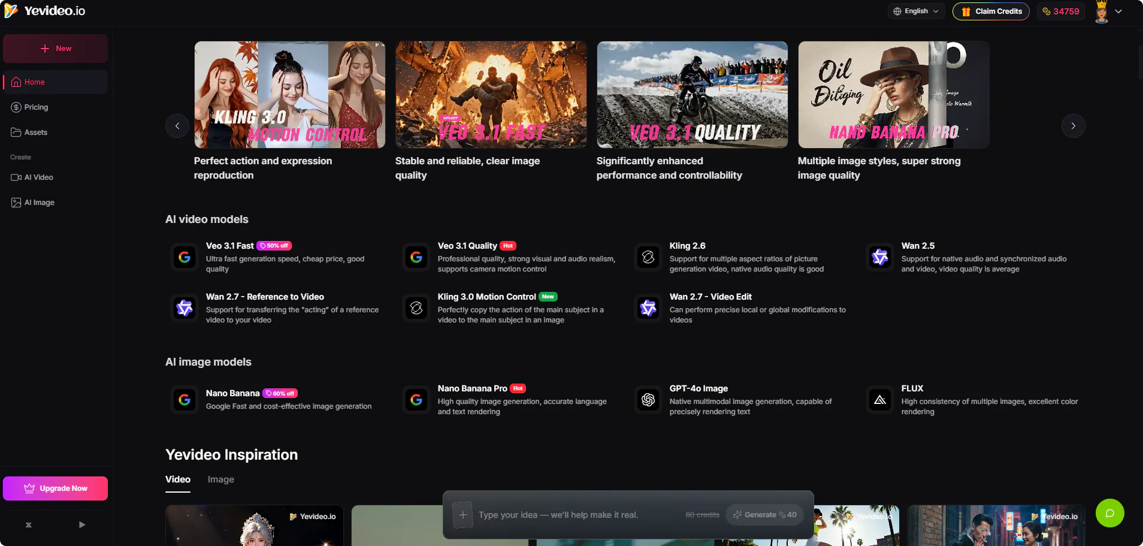Expand the account menu chevron
This screenshot has width=1143, height=546.
[1118, 11]
